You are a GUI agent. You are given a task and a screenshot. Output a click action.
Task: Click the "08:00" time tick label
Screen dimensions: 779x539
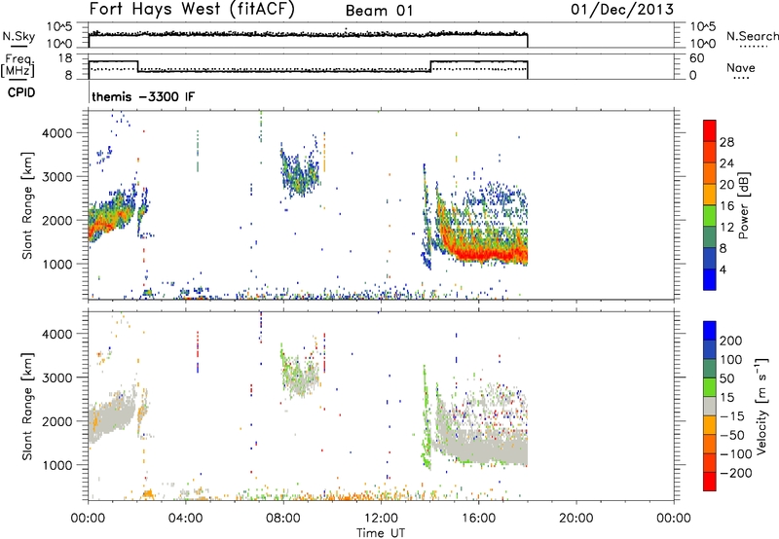pyautogui.click(x=283, y=519)
